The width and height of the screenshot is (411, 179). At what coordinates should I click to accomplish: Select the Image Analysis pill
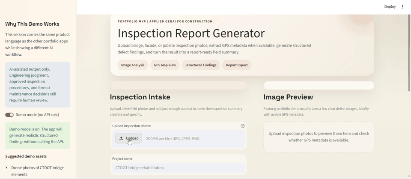(133, 65)
